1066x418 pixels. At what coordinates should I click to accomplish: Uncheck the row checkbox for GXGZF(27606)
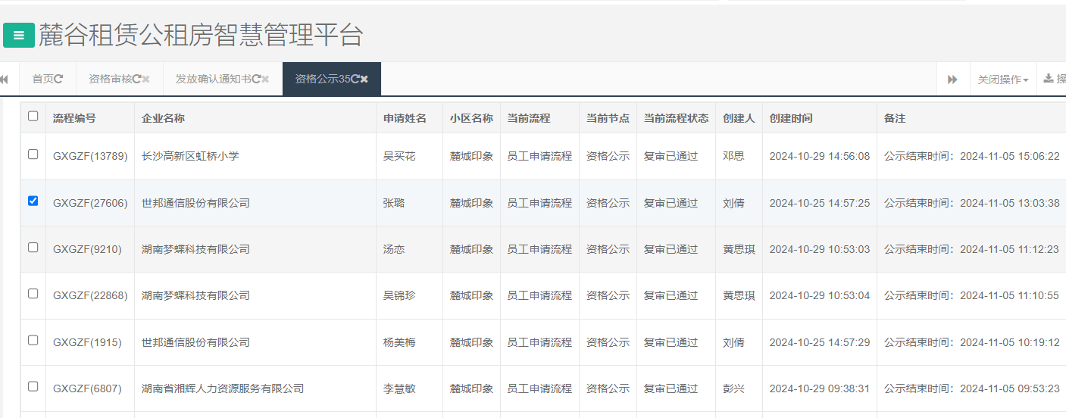click(33, 201)
